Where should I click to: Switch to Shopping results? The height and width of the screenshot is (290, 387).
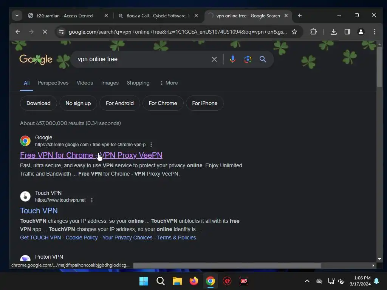(138, 83)
